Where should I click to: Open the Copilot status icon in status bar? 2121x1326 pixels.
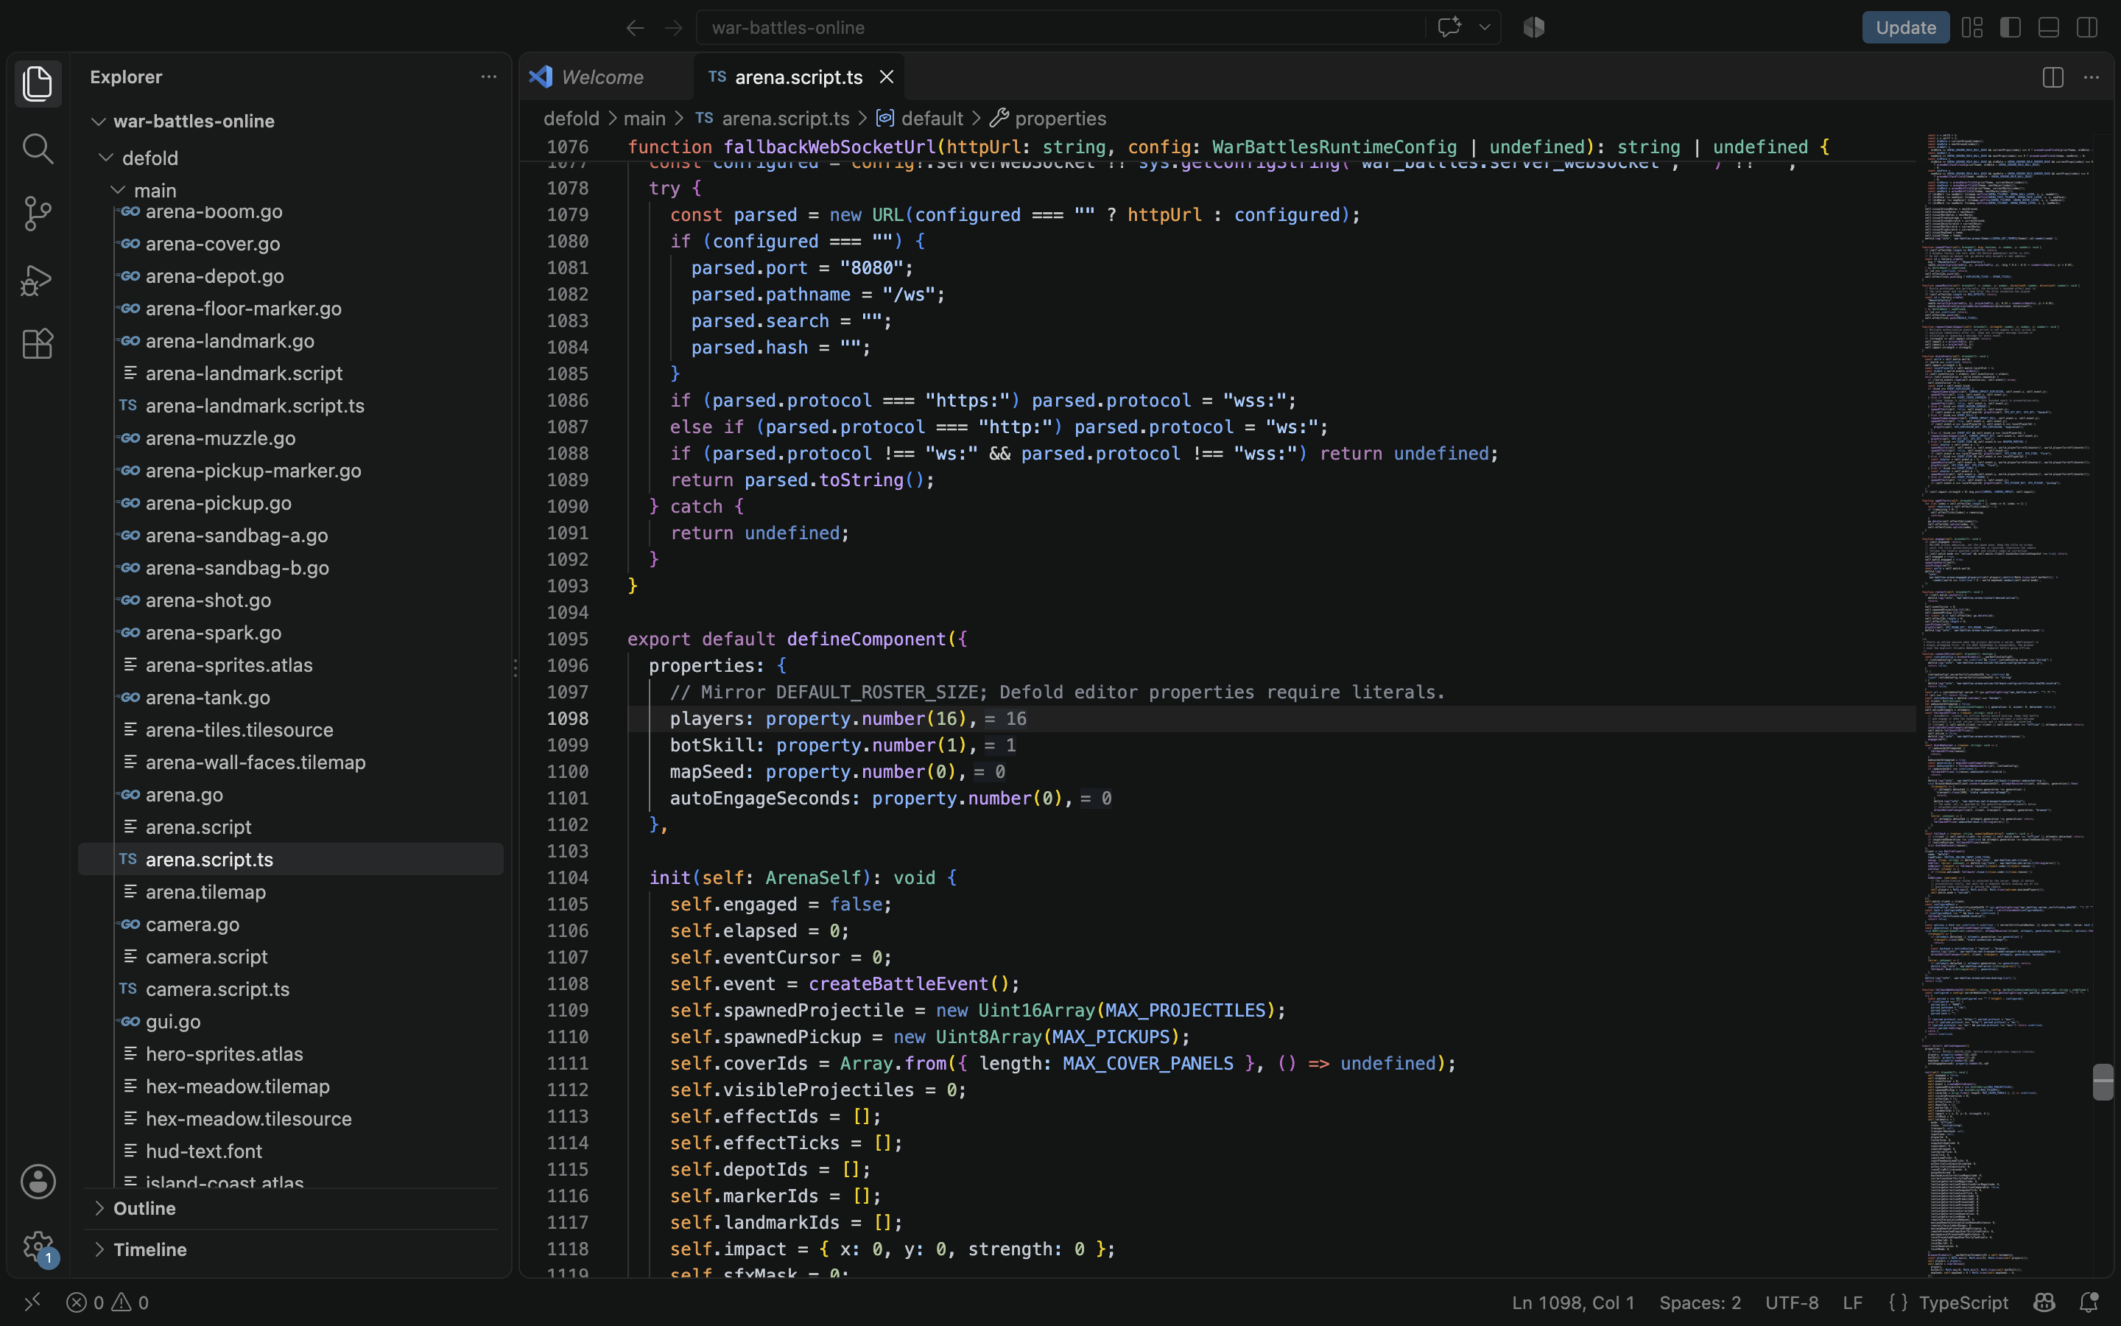pos(2044,1302)
